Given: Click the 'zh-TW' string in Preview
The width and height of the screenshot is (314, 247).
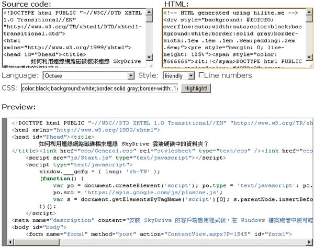Looking at the screenshot, I should tap(138, 172).
